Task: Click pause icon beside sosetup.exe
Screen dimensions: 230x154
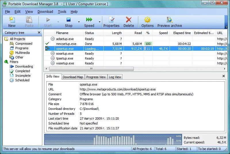Action: (52, 53)
